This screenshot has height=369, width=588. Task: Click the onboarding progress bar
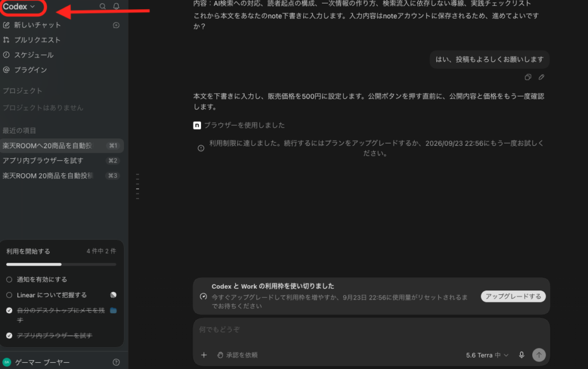61,265
